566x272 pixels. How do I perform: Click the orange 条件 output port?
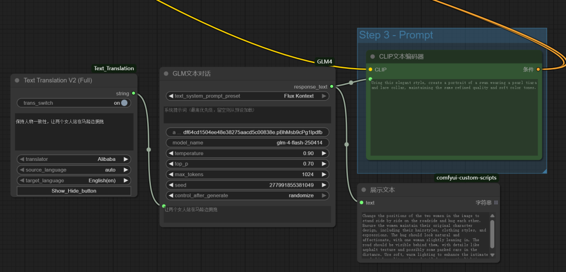(x=538, y=69)
